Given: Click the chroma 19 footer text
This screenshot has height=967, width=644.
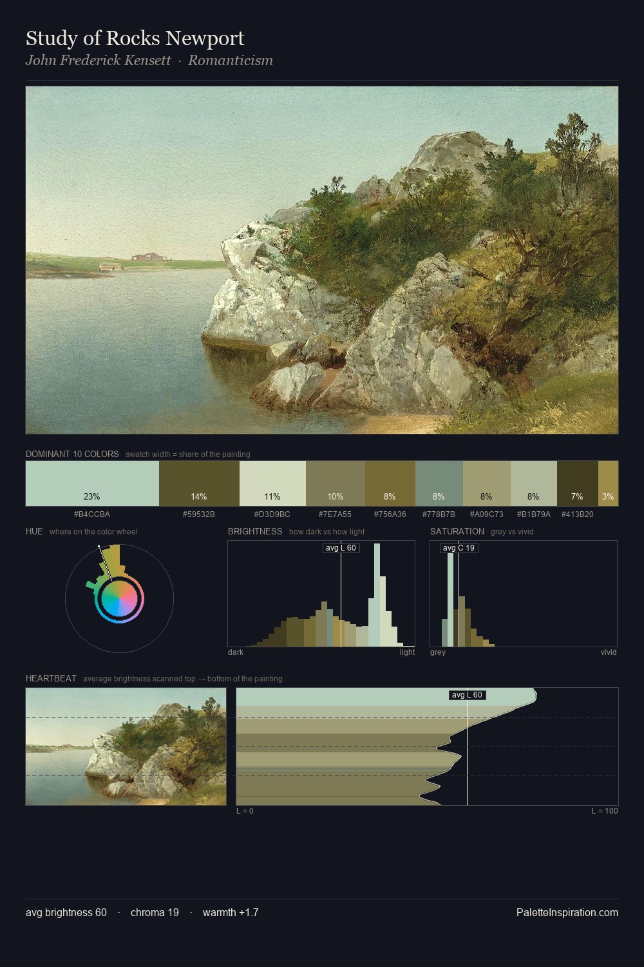Looking at the screenshot, I should pos(155,912).
